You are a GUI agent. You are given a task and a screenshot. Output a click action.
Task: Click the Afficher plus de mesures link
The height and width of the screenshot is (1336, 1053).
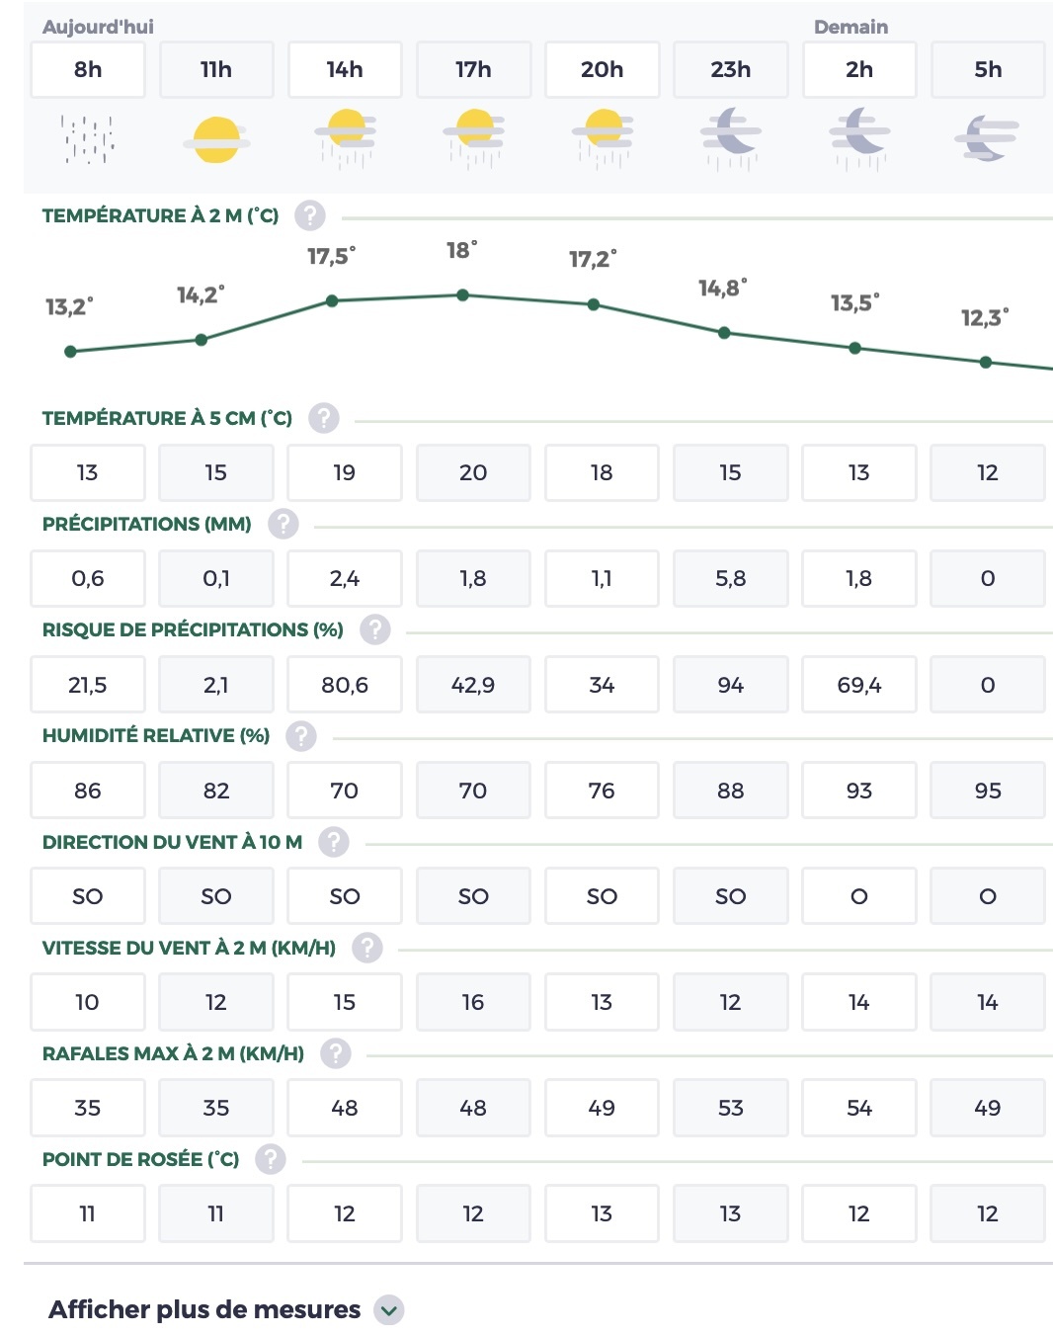(204, 1309)
